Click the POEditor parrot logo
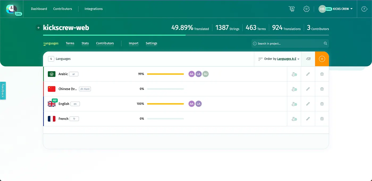 pos(11,9)
